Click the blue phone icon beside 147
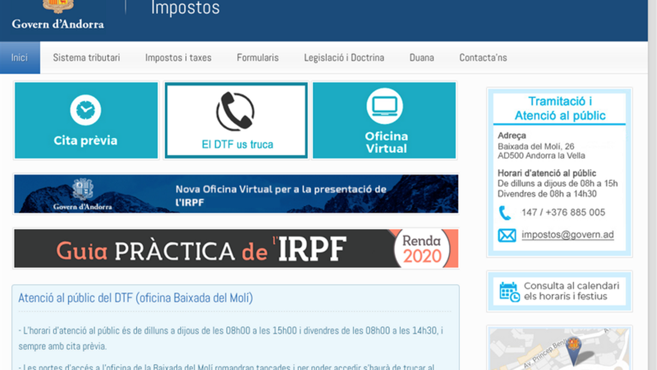 point(505,213)
